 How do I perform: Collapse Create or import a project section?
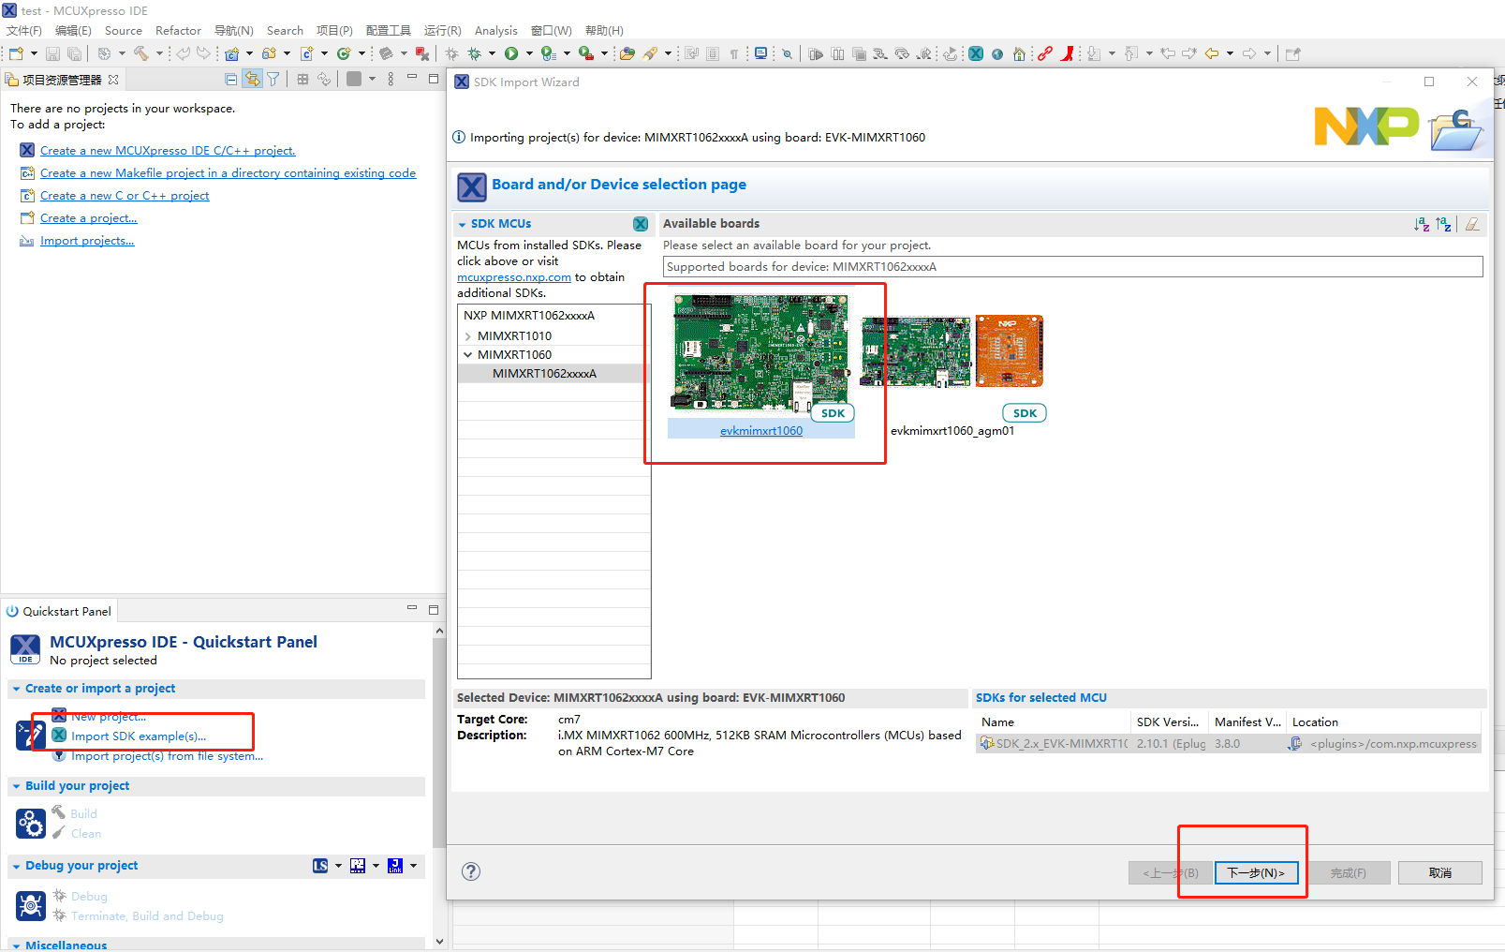tap(16, 690)
